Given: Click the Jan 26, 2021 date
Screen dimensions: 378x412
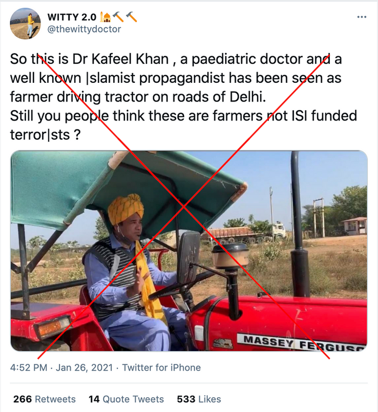Looking at the screenshot, I should (x=84, y=367).
